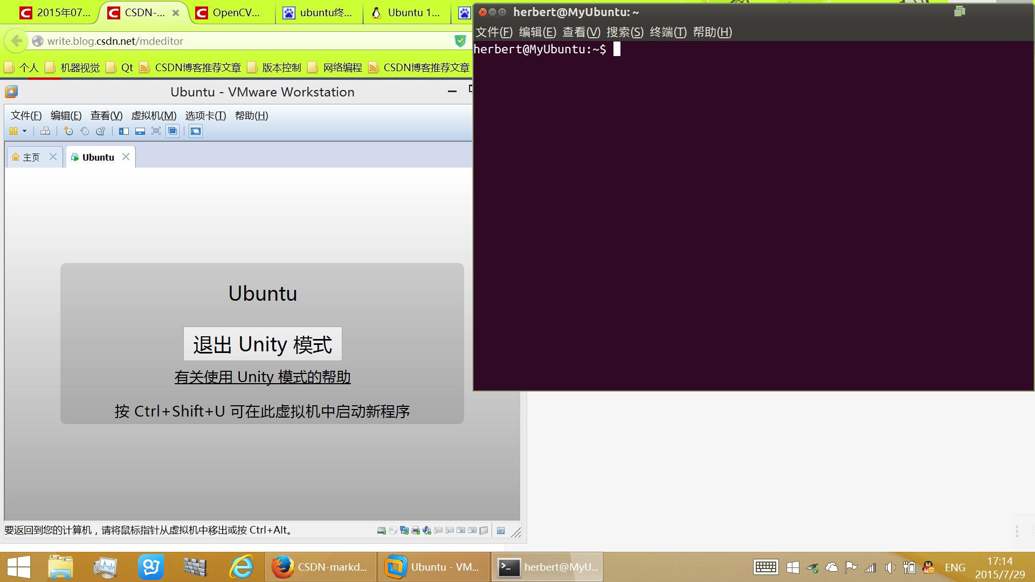Open 搜索(S) menu in the terminal window
This screenshot has height=582, width=1035.
625,32
